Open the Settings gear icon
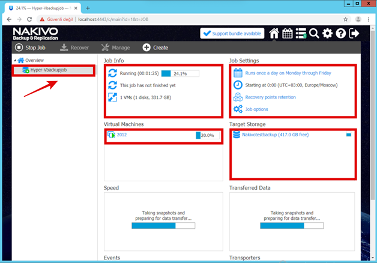The width and height of the screenshot is (377, 263). [327, 34]
